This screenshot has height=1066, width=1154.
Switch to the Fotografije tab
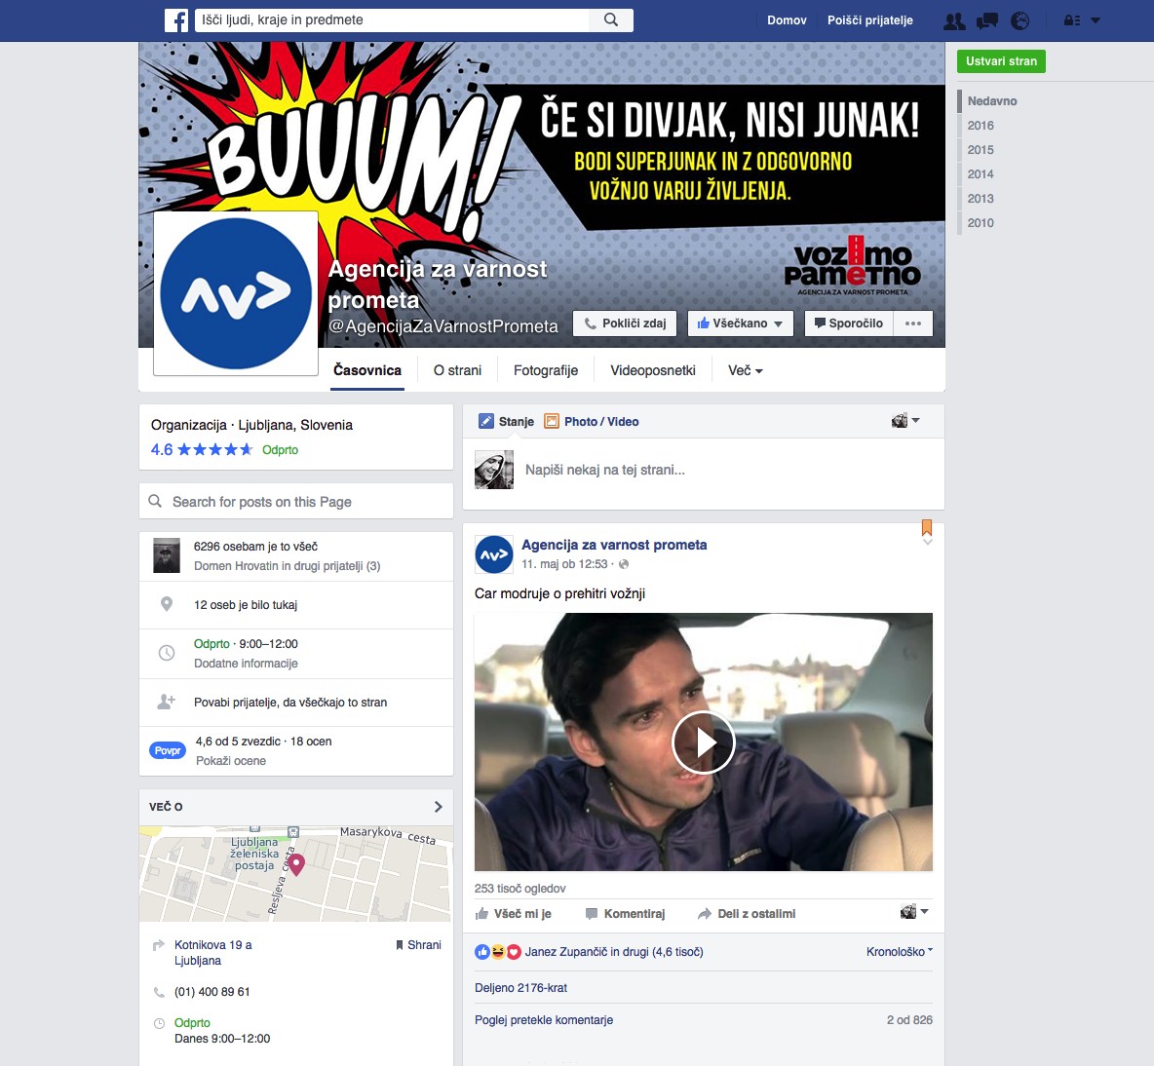point(546,370)
